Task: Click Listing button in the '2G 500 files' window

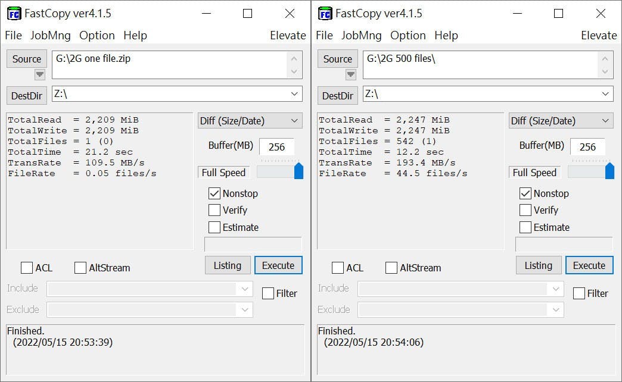Action: (539, 265)
